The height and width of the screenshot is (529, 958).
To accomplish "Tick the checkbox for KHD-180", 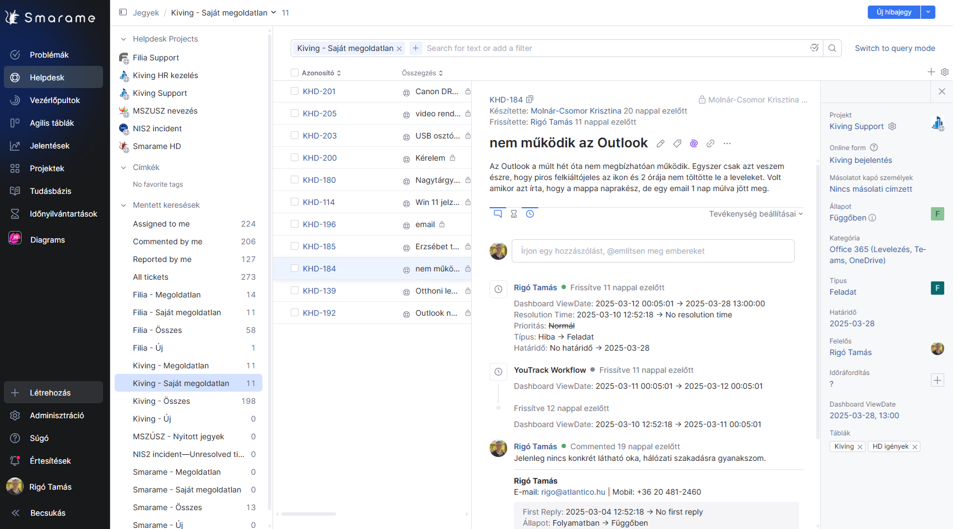I will pos(295,180).
